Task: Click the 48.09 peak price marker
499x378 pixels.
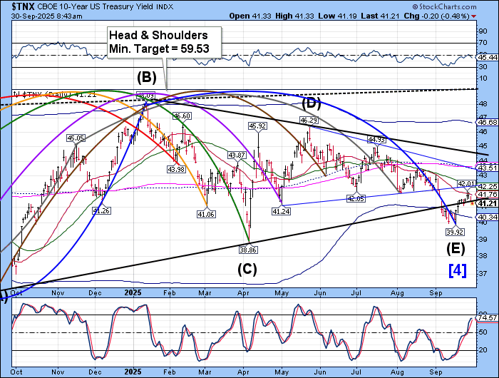Action: [147, 95]
